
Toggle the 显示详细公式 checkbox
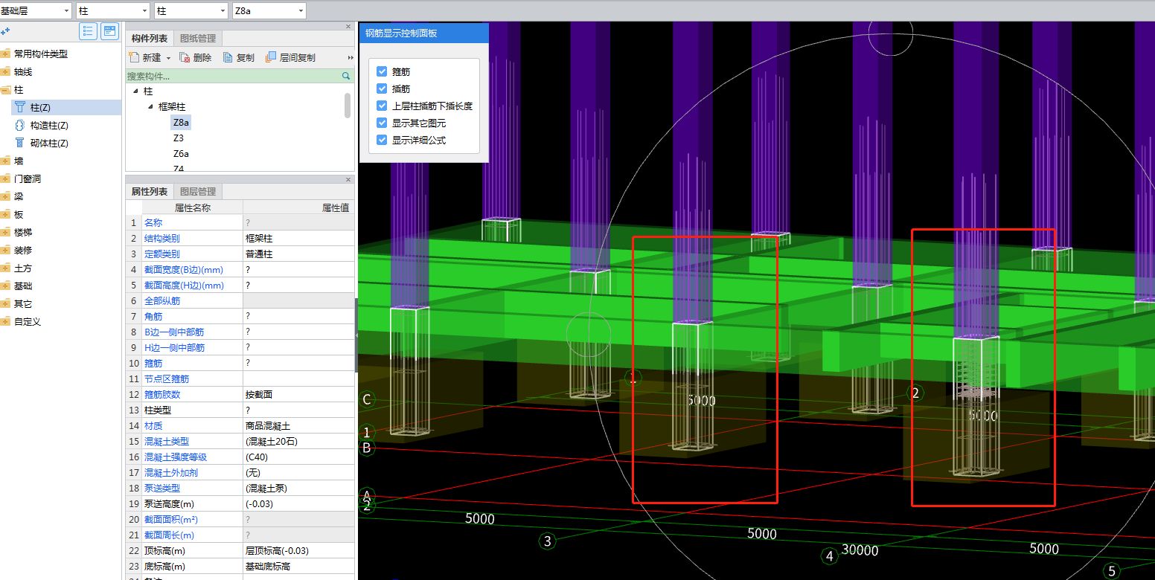[382, 140]
